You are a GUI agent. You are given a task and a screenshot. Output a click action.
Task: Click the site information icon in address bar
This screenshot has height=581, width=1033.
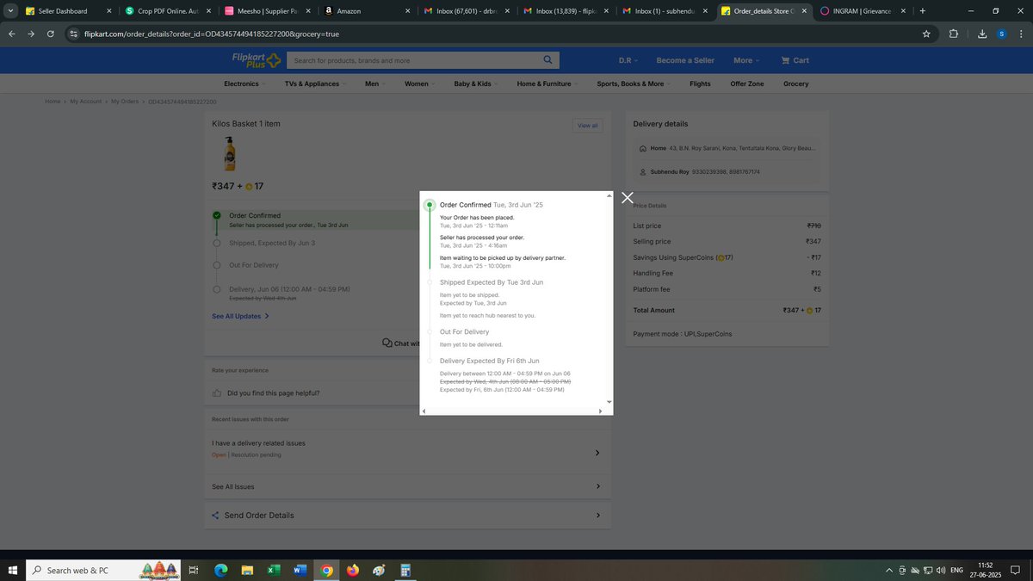click(74, 34)
